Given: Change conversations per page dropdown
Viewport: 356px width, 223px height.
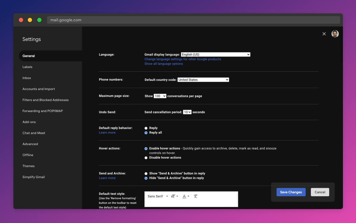Looking at the screenshot, I should (160, 96).
